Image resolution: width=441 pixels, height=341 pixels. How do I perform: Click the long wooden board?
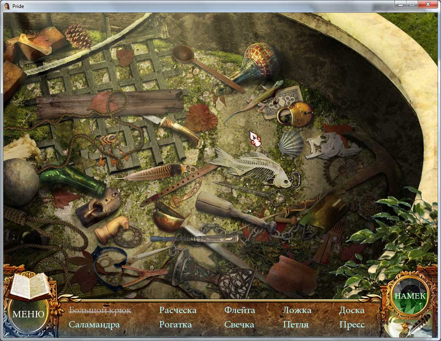[109, 104]
